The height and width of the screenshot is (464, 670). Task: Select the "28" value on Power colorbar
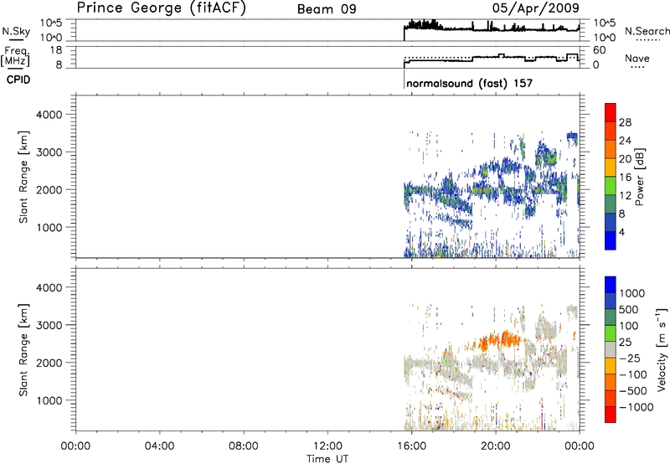[x=625, y=122]
